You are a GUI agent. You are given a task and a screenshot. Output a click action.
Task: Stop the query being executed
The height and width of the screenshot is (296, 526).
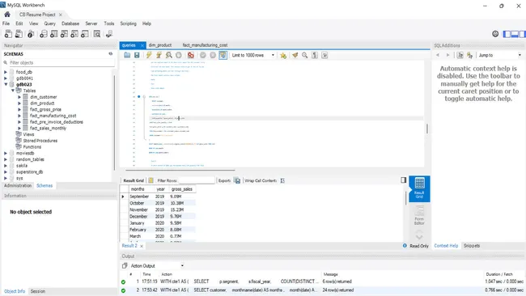coord(179,55)
